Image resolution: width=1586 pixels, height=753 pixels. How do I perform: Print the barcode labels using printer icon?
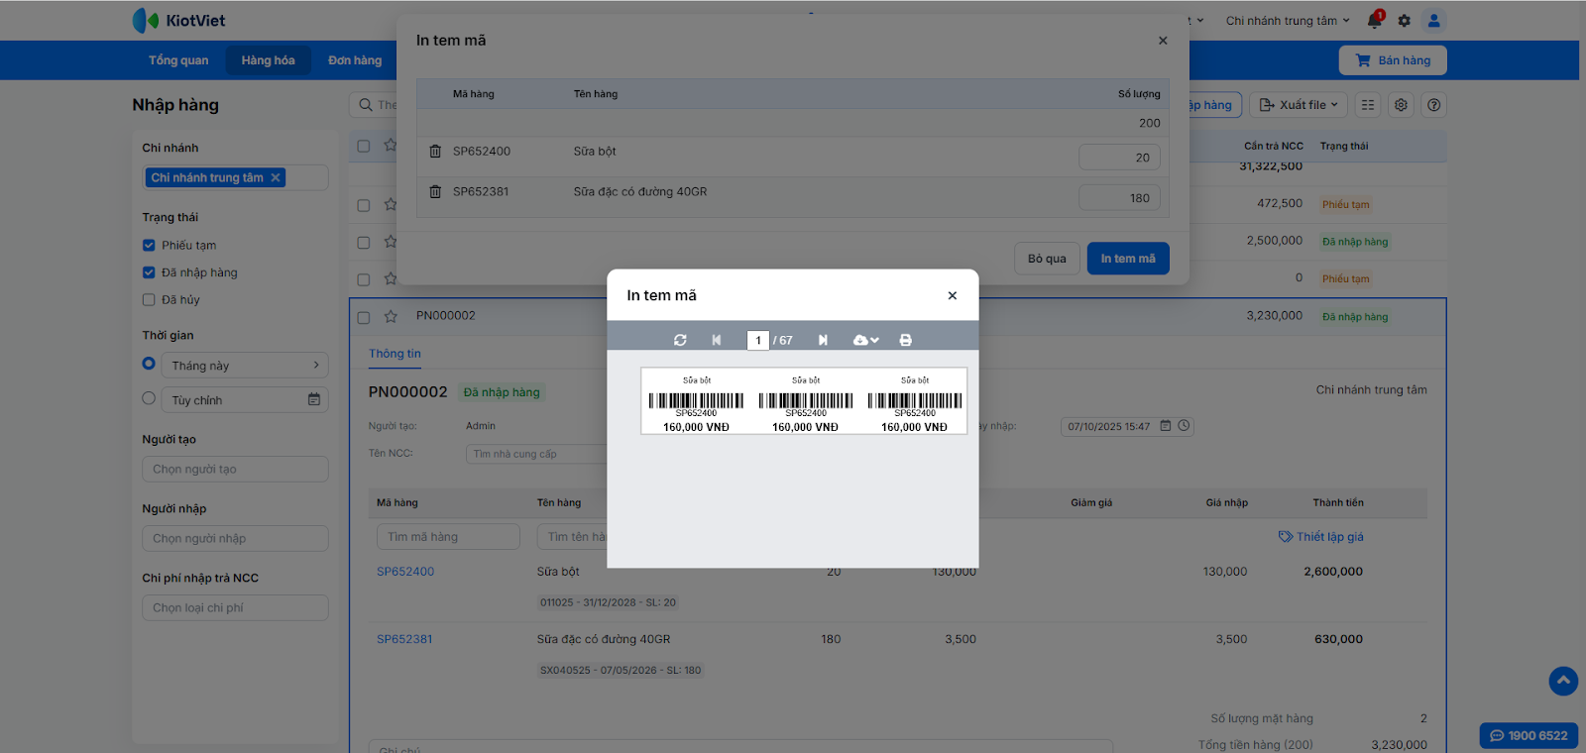pyautogui.click(x=905, y=340)
